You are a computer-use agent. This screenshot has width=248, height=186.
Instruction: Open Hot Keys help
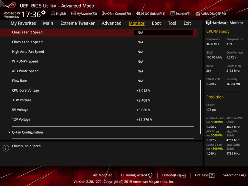205,175
